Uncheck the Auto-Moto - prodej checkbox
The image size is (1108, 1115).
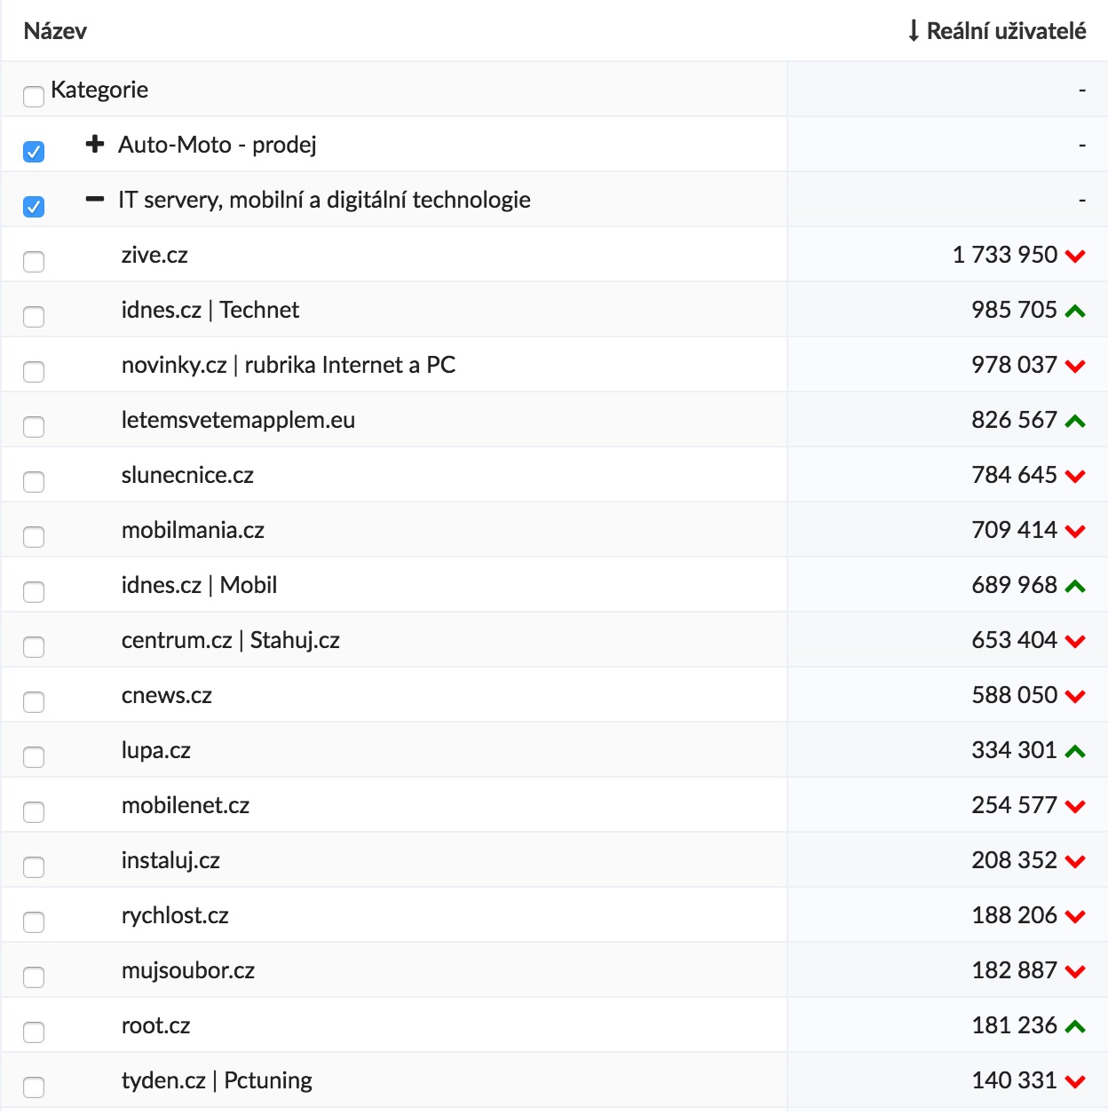click(34, 152)
